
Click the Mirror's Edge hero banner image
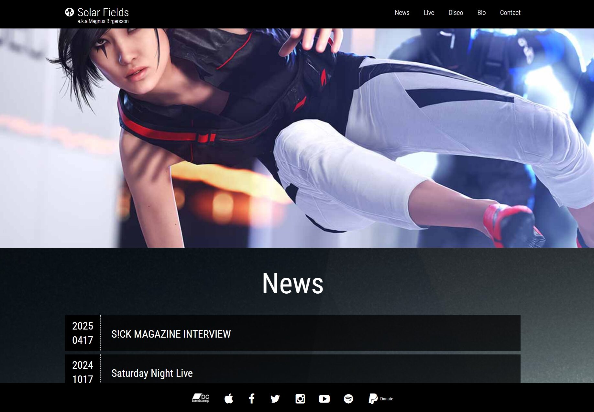[297, 138]
